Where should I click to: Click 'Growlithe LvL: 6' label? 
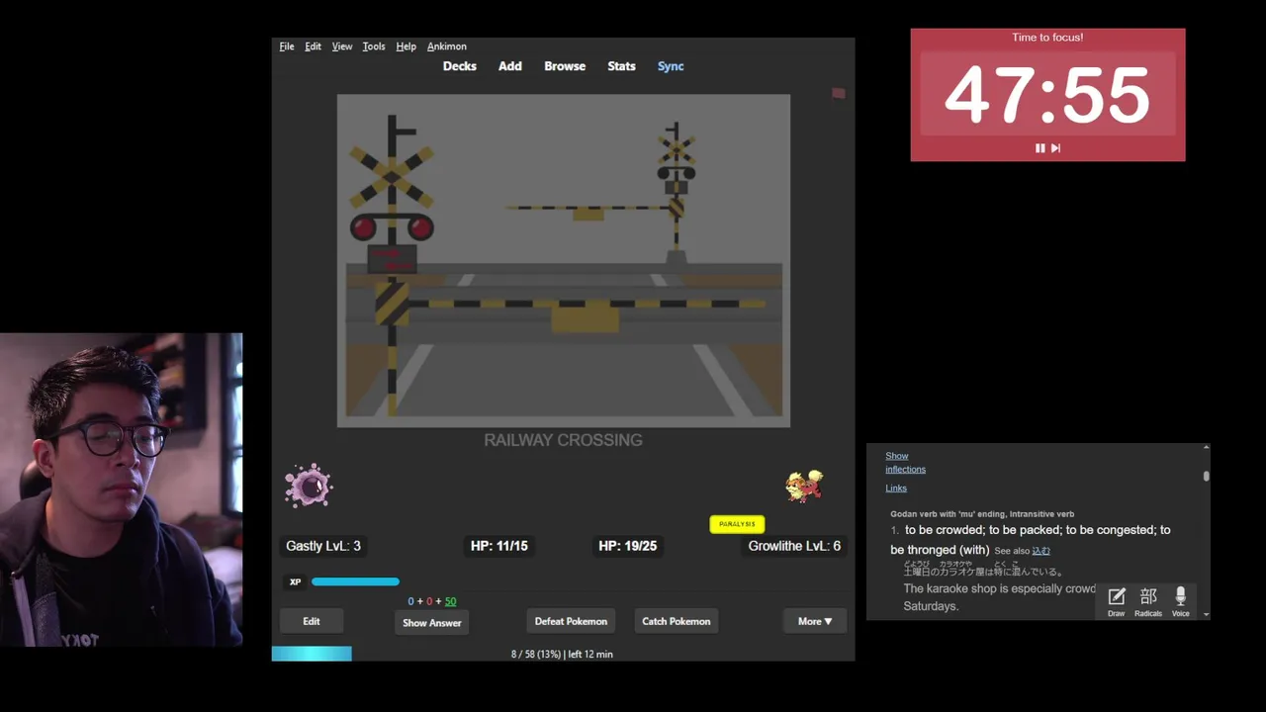[794, 546]
